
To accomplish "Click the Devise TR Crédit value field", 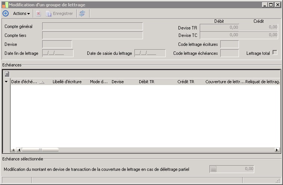I will point(258,27).
